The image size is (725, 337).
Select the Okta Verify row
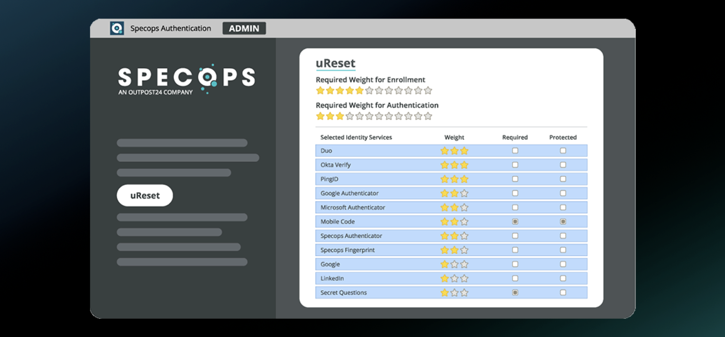coord(451,165)
